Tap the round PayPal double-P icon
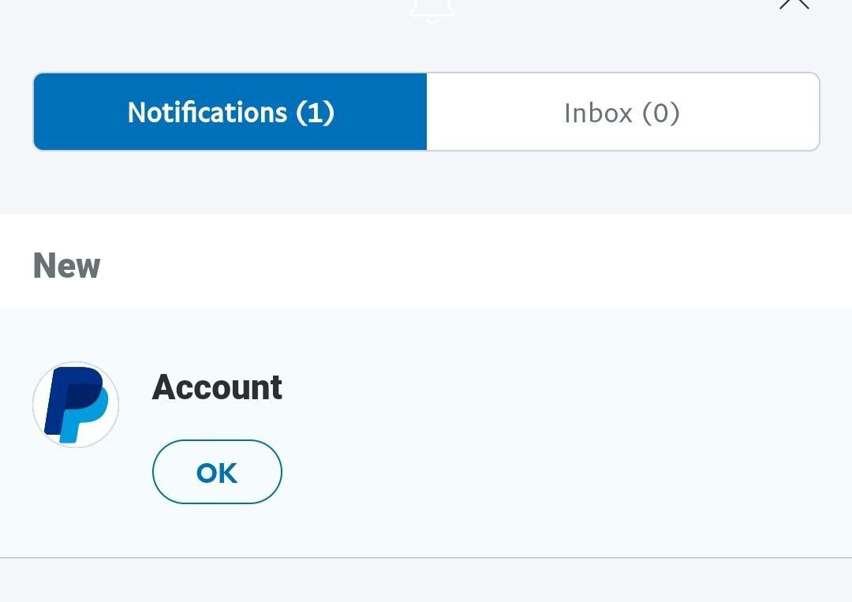Viewport: 852px width, 602px height. click(76, 405)
